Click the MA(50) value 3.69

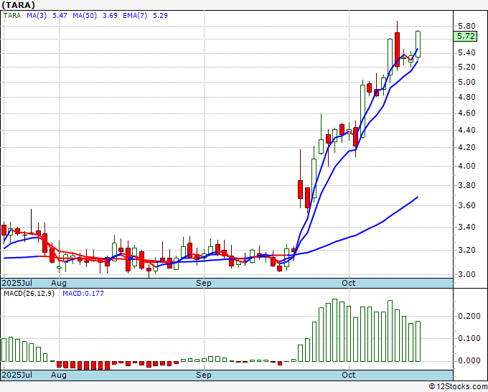[x=110, y=15]
